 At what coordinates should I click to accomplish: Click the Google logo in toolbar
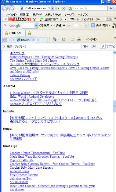click(15, 25)
